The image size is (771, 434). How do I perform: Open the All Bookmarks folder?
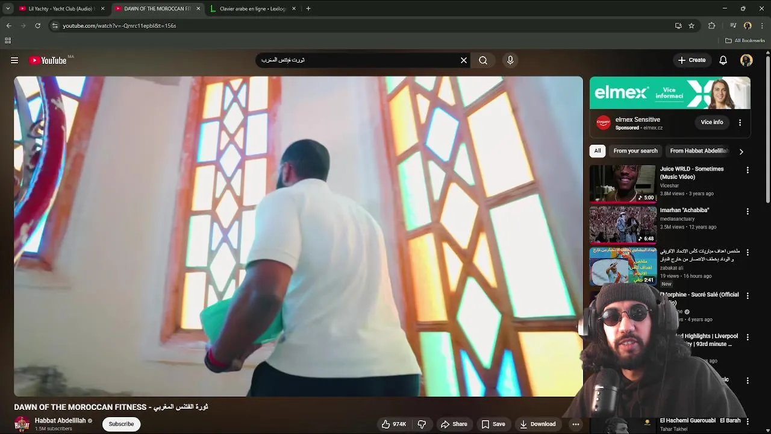pos(745,40)
